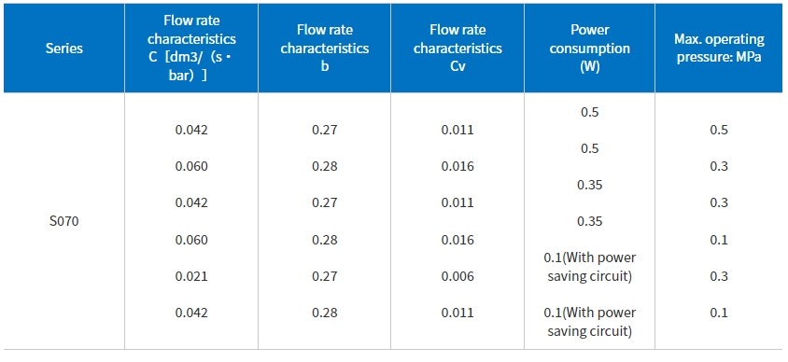
Task: Click the first 0.042 C value
Action: point(191,130)
